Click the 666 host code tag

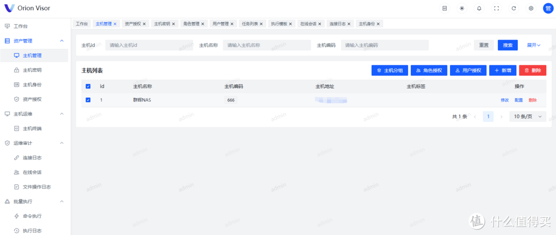pos(231,100)
